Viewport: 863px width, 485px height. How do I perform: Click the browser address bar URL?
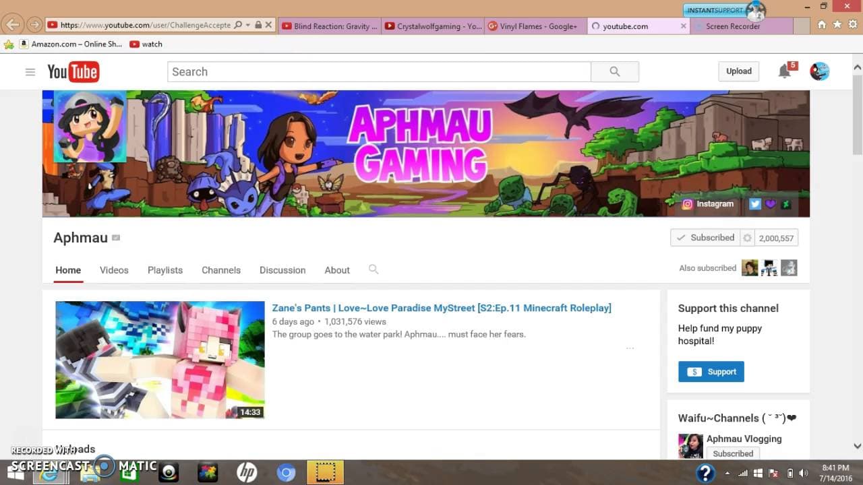click(145, 26)
